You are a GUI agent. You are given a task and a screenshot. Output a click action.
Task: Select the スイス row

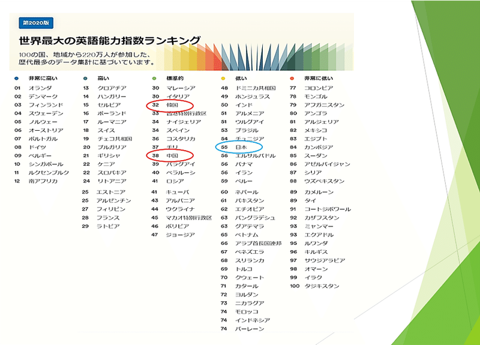coord(99,130)
